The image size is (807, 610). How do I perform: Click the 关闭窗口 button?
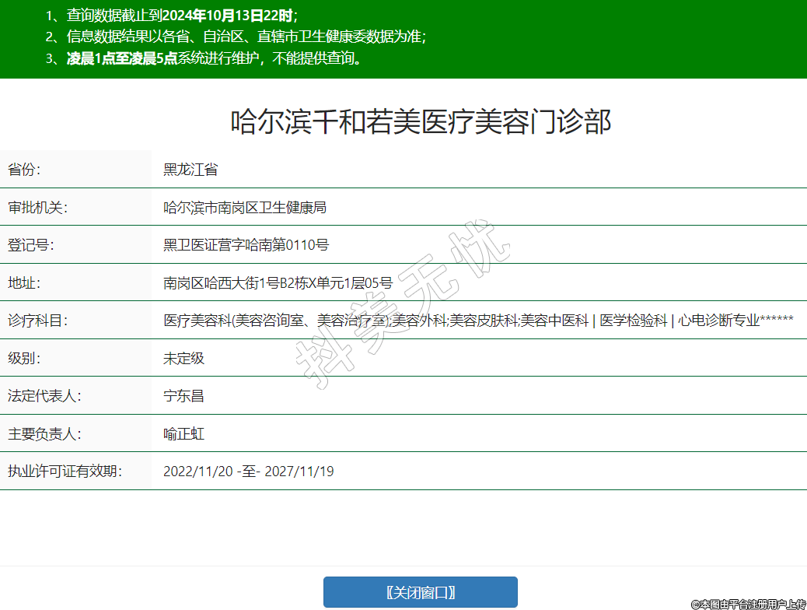(420, 592)
